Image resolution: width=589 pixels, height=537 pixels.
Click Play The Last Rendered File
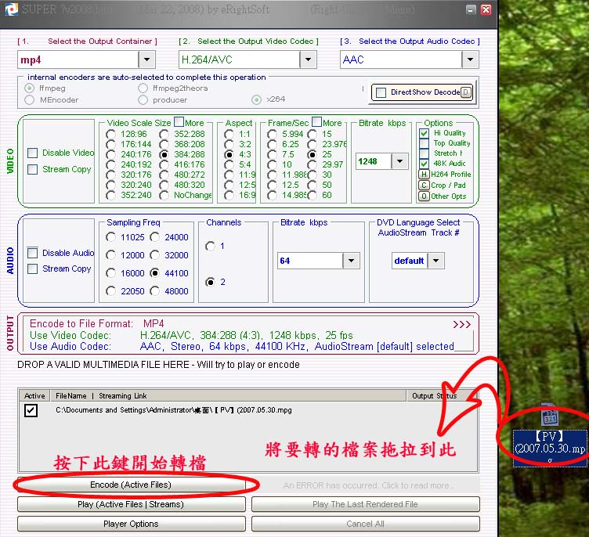366,504
